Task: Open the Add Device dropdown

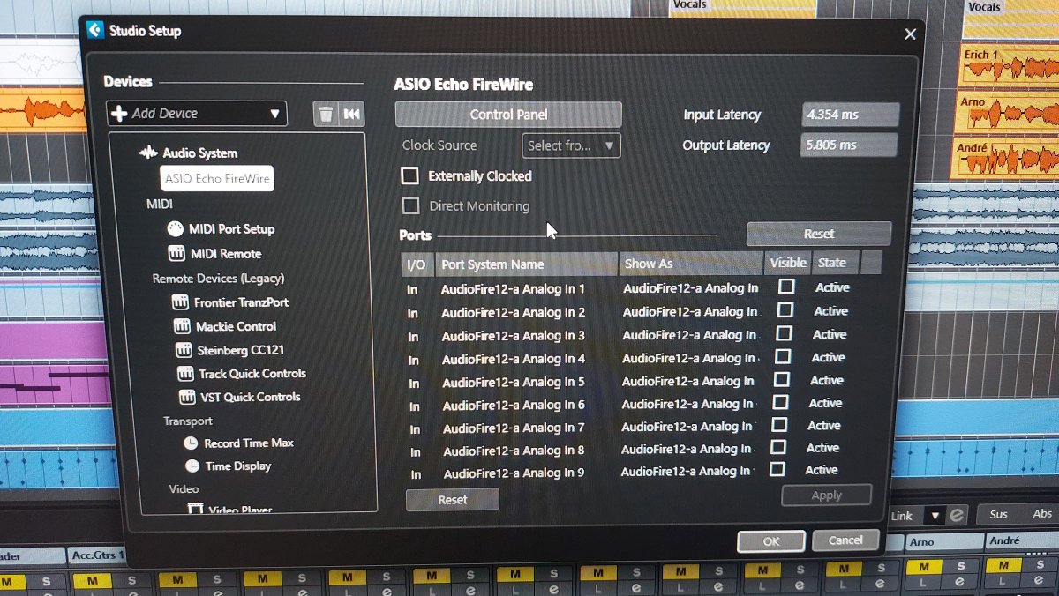Action: [x=197, y=114]
